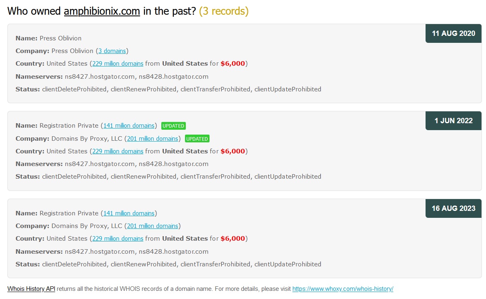The image size is (486, 299).
Task: Open the Whois History API link
Action: click(x=31, y=289)
